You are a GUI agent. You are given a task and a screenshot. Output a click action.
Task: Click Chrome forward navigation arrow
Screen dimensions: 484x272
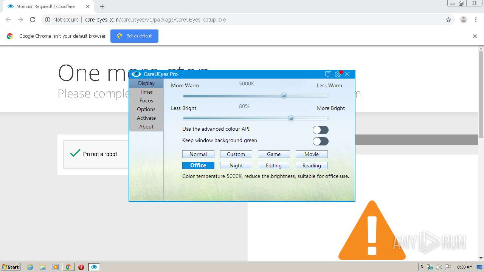(20, 20)
